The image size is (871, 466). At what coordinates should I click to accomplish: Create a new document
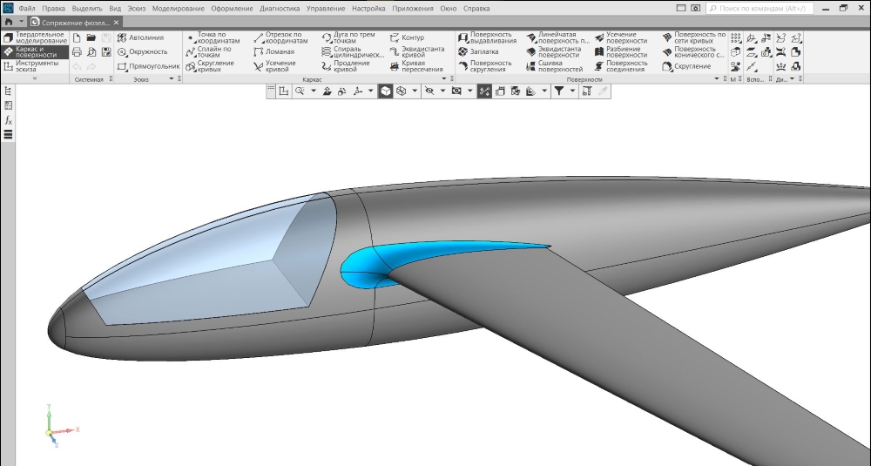77,37
